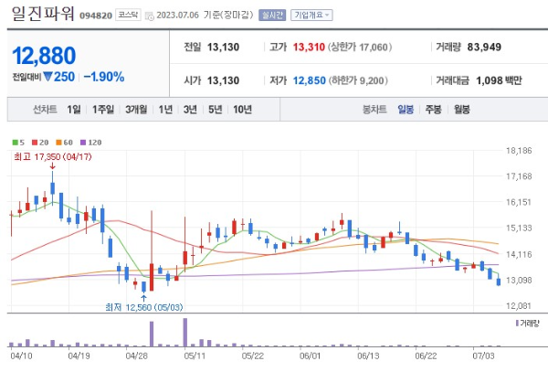Click the tall volume bar near 04/28
Viewport: 548px width, 372px height.
(152, 334)
